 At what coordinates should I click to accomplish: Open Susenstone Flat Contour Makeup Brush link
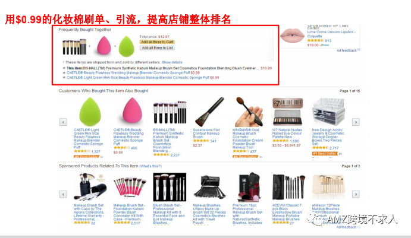(206, 134)
